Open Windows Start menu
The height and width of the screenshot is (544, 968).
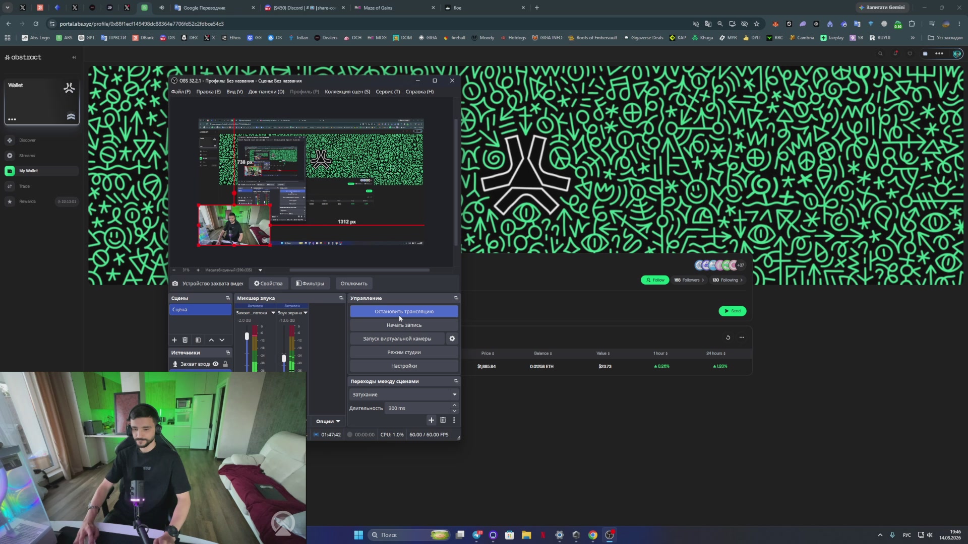tap(358, 535)
